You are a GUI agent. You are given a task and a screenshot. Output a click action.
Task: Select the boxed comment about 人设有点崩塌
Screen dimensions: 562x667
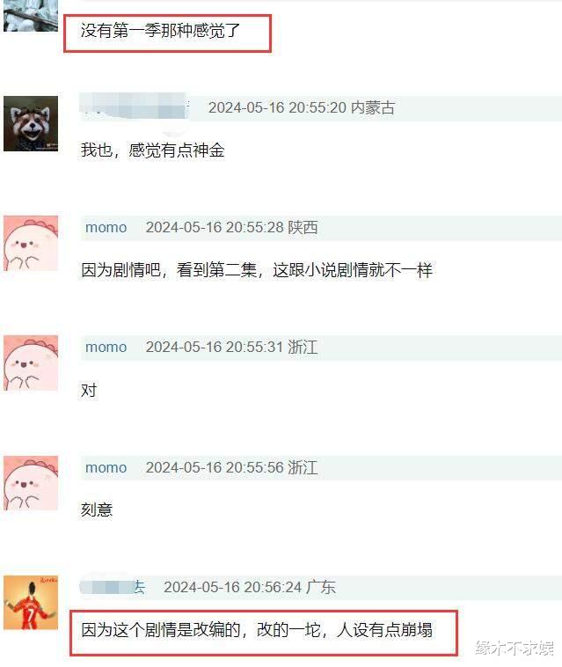(x=257, y=630)
